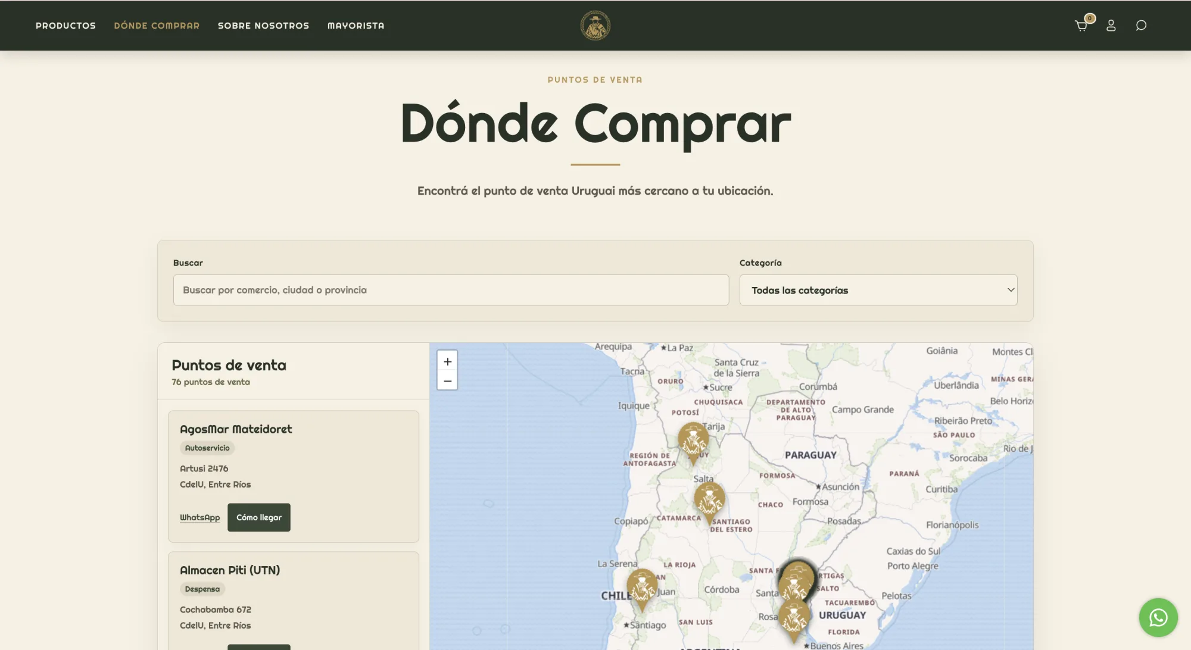The height and width of the screenshot is (650, 1191).
Task: Open the WhatsApp chat floating button
Action: [x=1158, y=618]
